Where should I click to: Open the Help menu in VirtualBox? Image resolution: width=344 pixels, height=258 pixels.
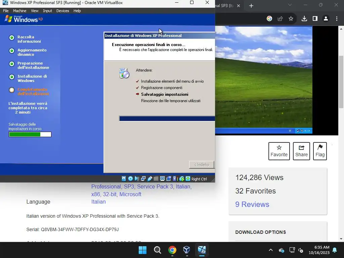77,11
